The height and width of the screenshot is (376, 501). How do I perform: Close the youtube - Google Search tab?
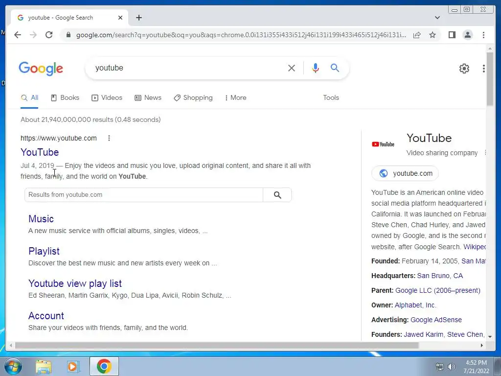[x=120, y=18]
